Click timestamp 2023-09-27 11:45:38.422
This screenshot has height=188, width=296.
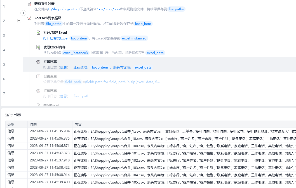50,168
